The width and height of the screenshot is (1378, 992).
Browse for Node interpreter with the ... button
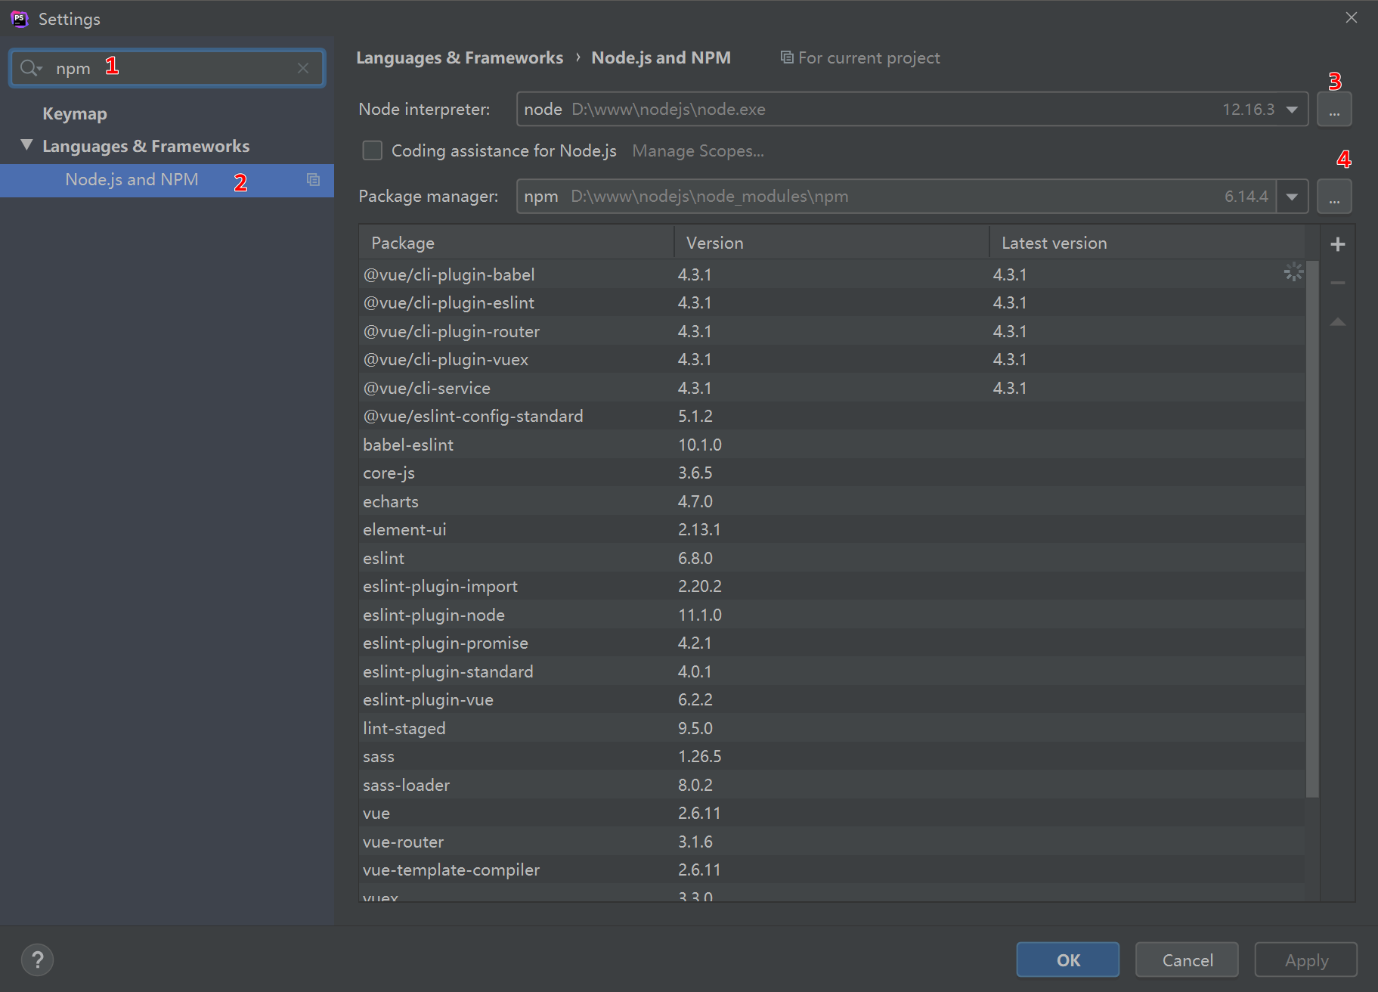[x=1334, y=110]
